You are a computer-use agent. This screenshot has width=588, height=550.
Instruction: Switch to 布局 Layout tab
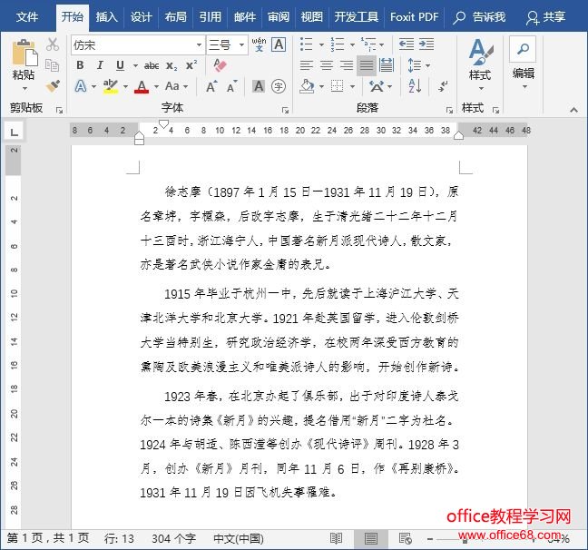coord(175,17)
